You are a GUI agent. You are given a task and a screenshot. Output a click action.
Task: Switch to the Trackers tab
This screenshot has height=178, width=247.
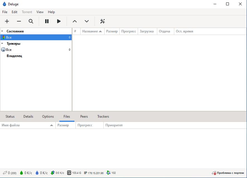[x=103, y=117]
